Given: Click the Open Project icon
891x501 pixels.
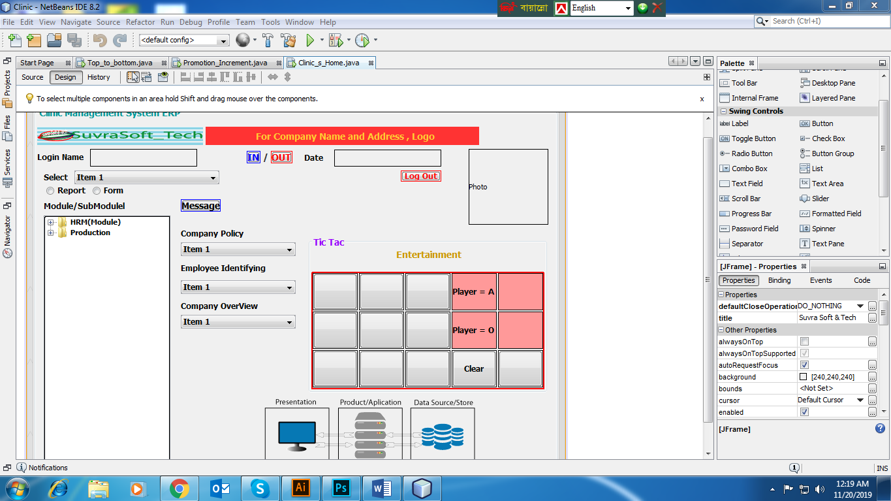Looking at the screenshot, I should click(54, 40).
